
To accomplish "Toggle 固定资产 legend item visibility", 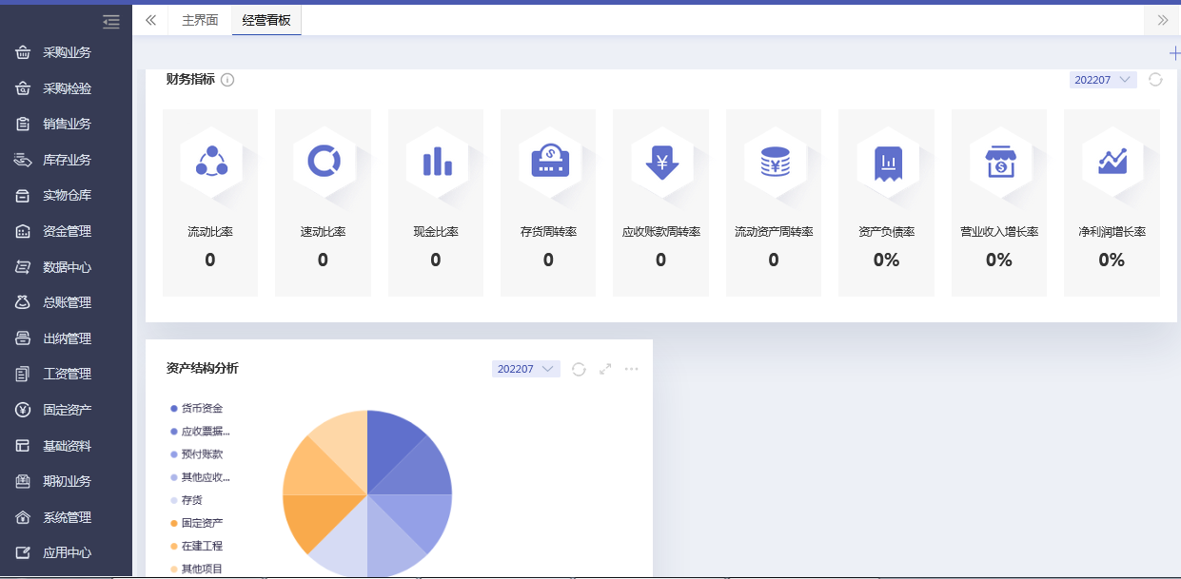I will (x=201, y=523).
